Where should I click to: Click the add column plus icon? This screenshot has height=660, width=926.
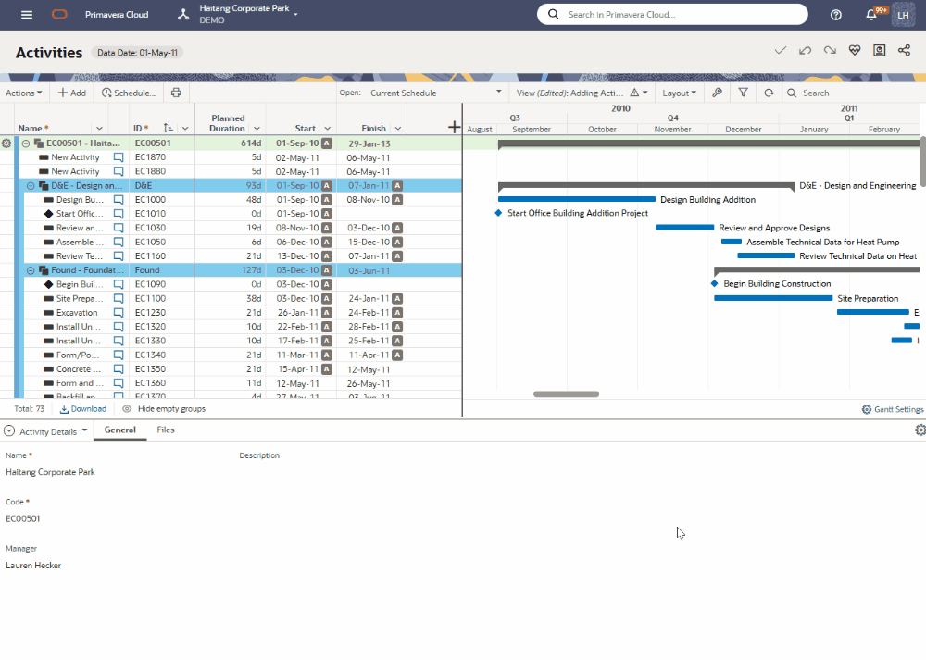click(454, 127)
